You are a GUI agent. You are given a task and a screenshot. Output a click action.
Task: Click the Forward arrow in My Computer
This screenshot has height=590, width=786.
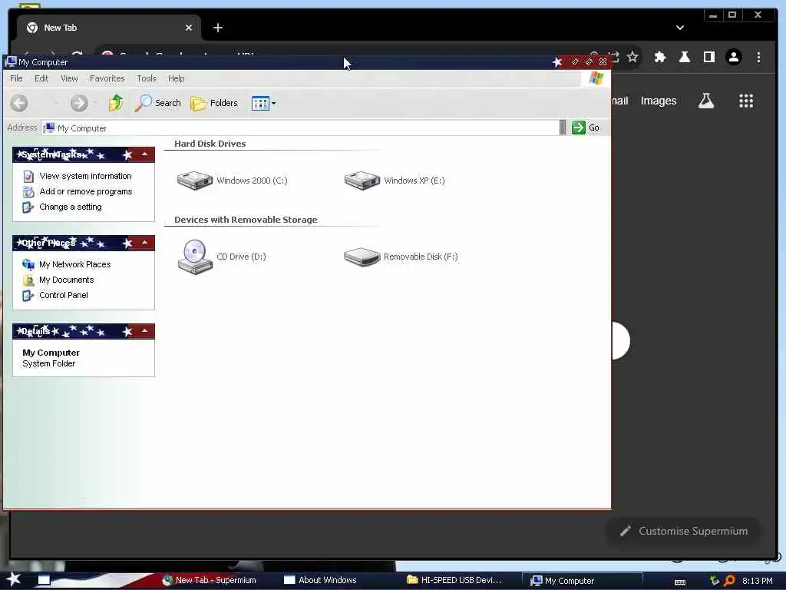pos(78,103)
